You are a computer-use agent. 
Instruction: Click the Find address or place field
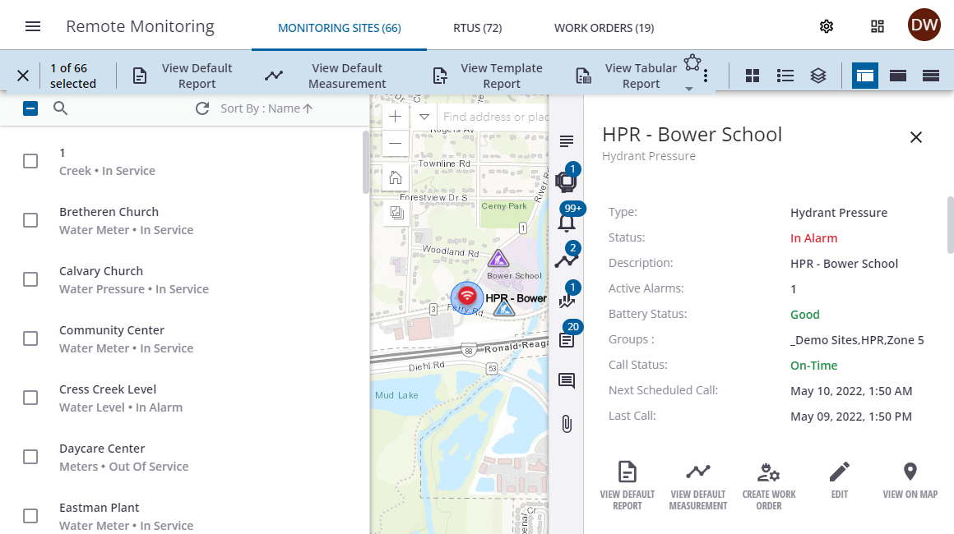pyautogui.click(x=493, y=117)
